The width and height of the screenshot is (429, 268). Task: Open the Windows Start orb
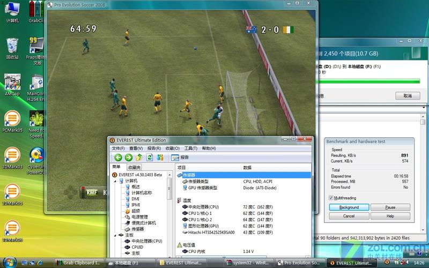tap(10, 263)
